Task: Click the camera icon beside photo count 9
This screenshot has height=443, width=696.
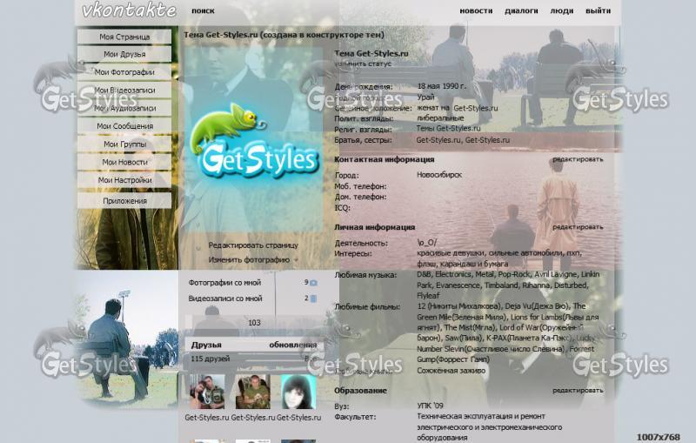Action: point(313,283)
